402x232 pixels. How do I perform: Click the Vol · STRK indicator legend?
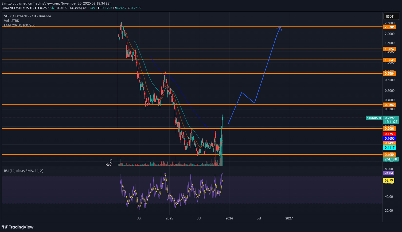(x=11, y=21)
